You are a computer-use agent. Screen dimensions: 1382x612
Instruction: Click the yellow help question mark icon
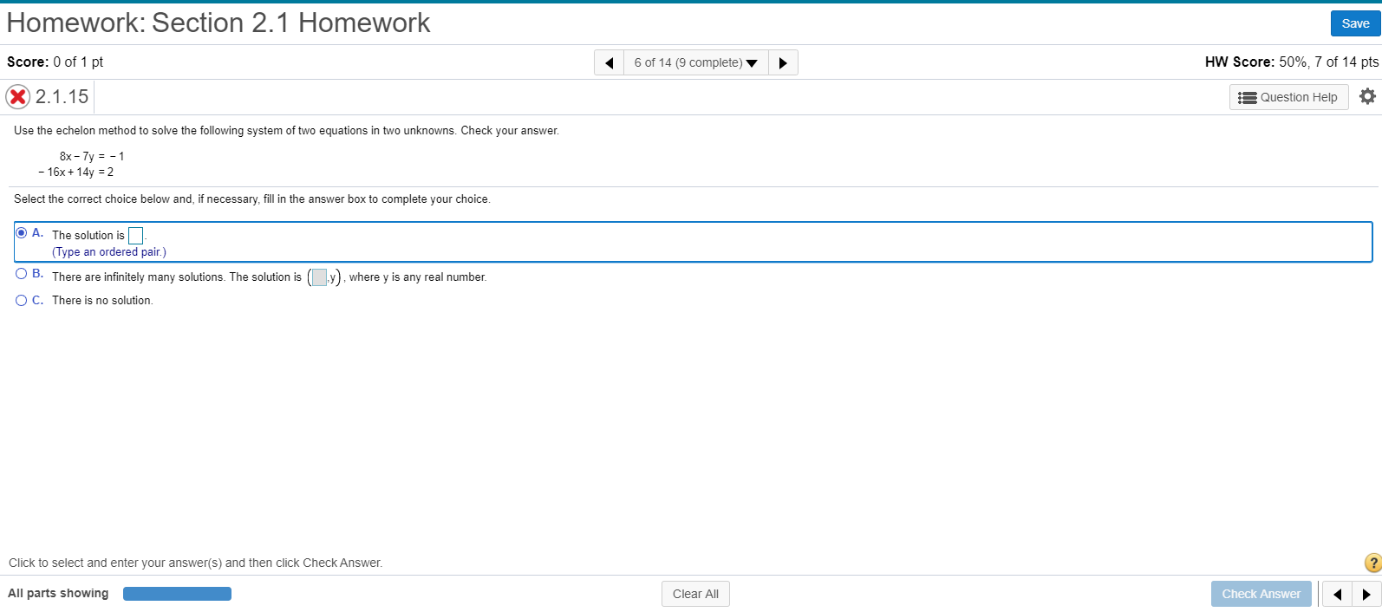[1372, 563]
